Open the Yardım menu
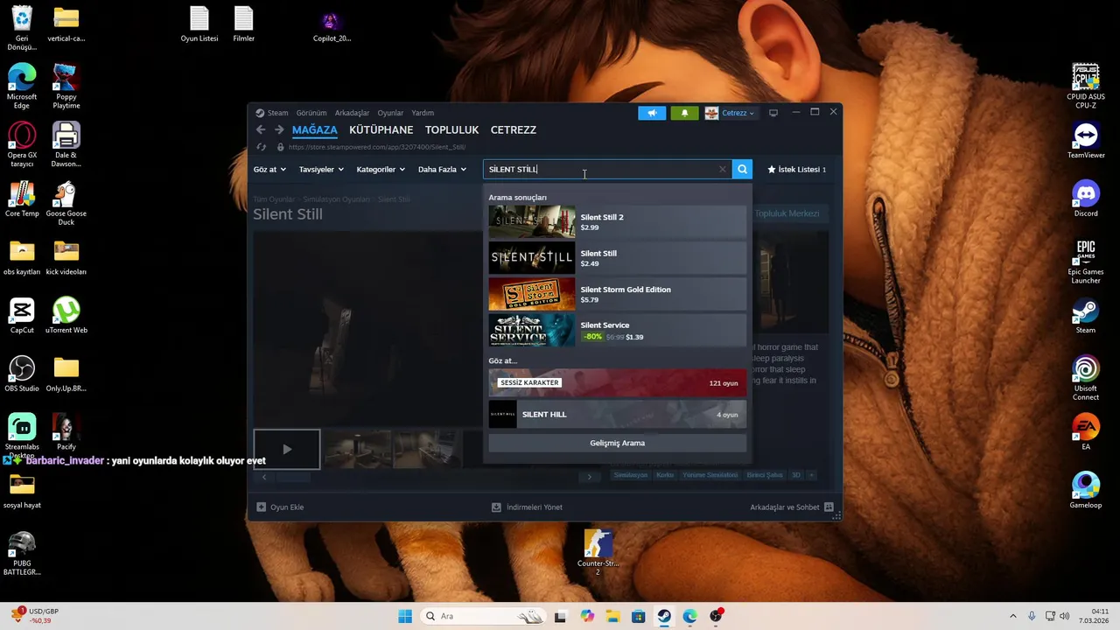1120x630 pixels. pyautogui.click(x=423, y=113)
